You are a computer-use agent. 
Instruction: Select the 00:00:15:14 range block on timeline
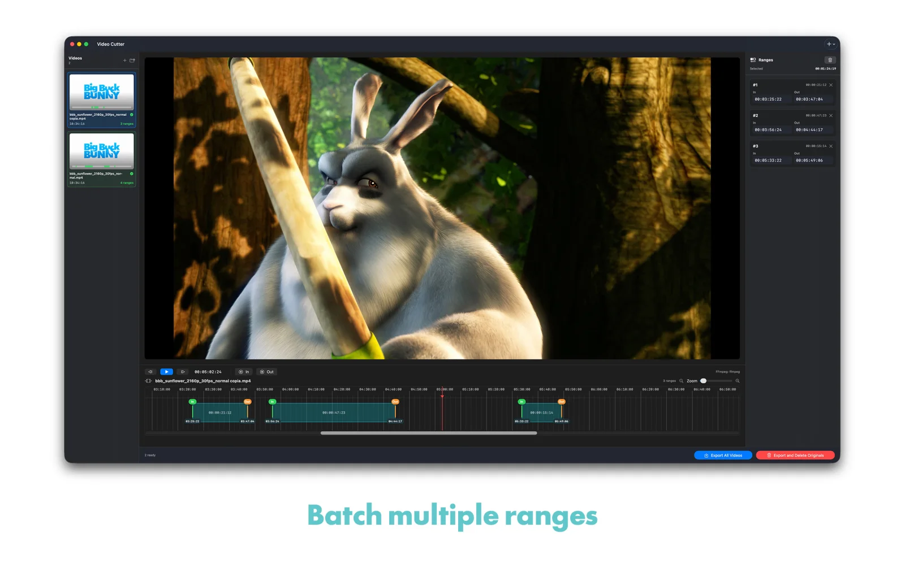coord(542,412)
